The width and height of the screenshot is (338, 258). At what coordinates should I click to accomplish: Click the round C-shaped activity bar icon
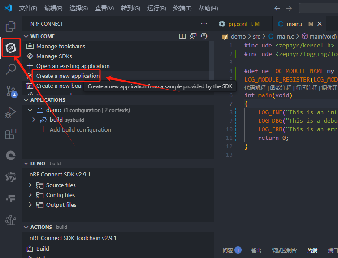(x=11, y=155)
